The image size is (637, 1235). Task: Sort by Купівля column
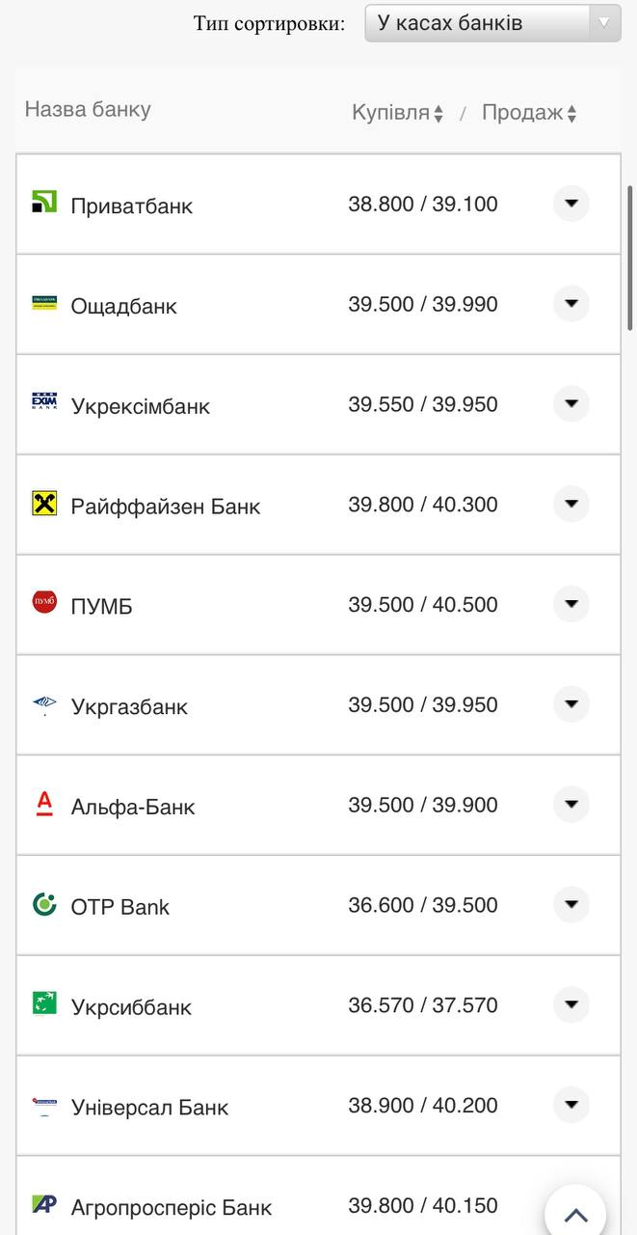(397, 113)
